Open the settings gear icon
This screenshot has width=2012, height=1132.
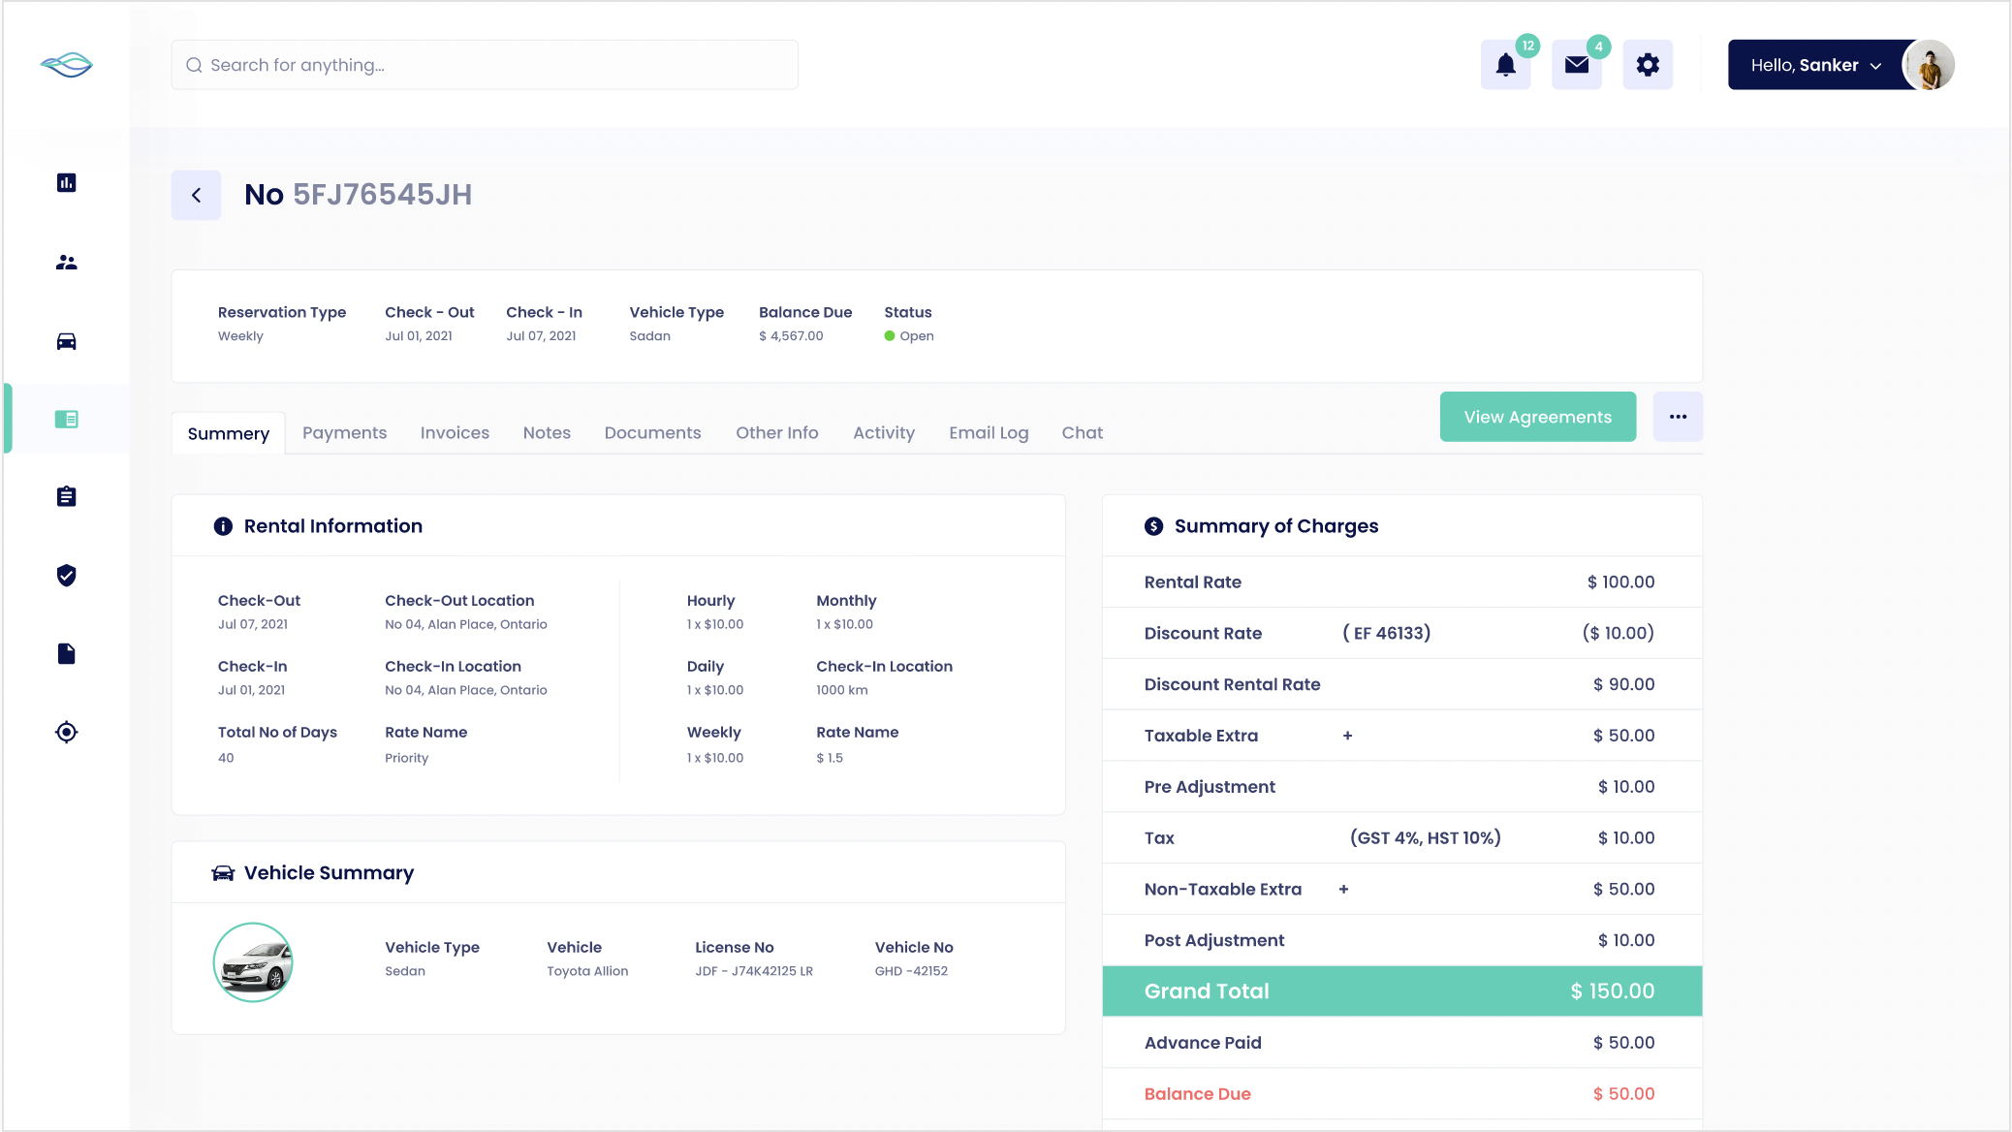click(1648, 65)
